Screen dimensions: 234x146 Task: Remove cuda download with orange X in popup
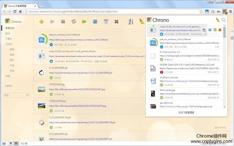coord(220,30)
